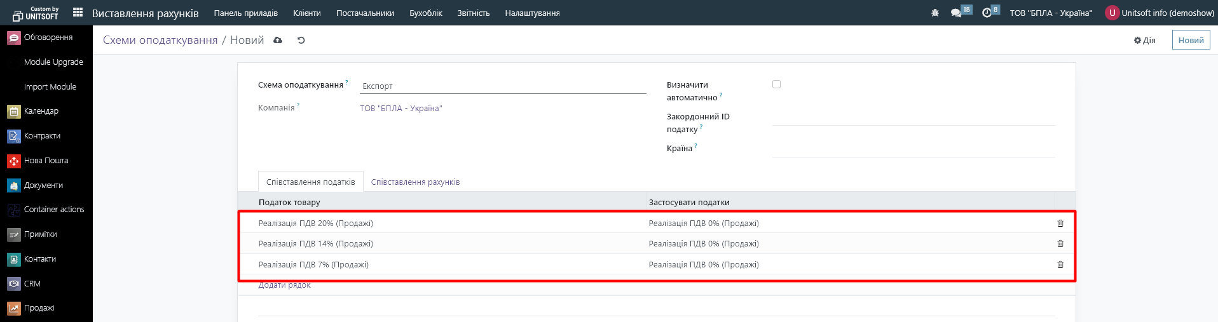
Task: Open the Бухоблік menu
Action: coord(425,13)
